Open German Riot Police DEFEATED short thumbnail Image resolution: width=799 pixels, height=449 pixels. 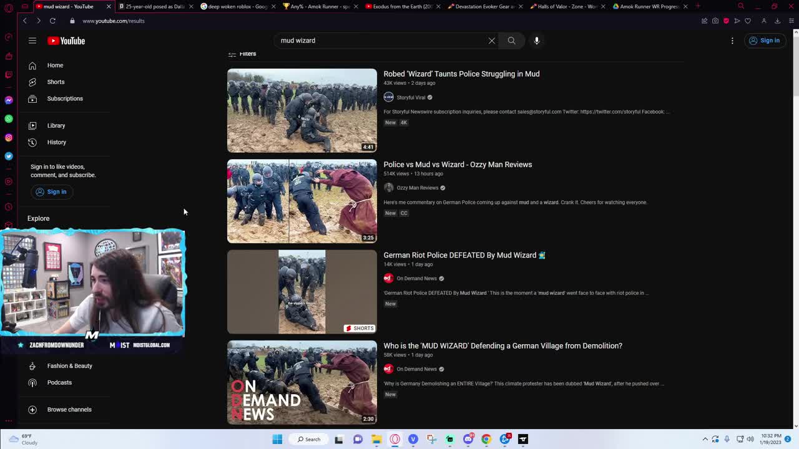coord(302,292)
